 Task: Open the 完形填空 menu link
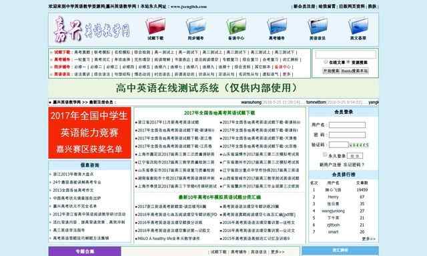click(142, 59)
